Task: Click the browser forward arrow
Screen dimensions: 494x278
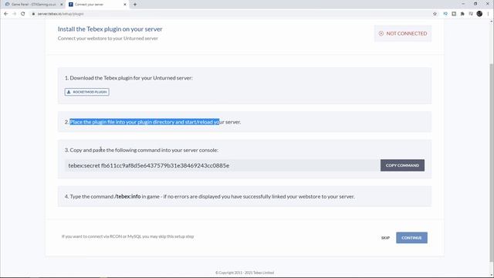Action: pyautogui.click(x=14, y=14)
